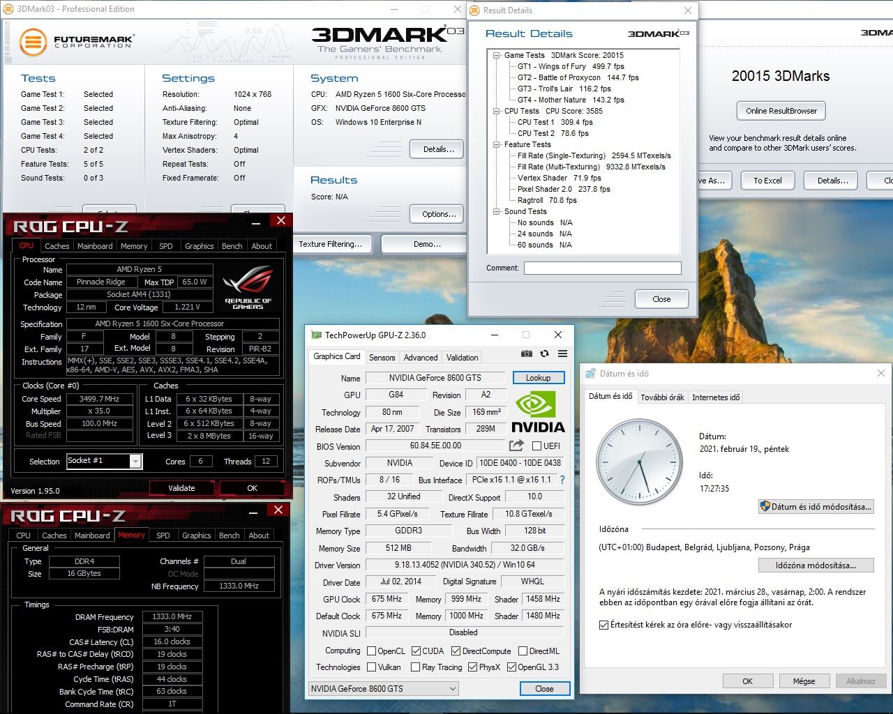The height and width of the screenshot is (714, 893).
Task: Click Időzóna módosítása button
Action: [x=816, y=565]
